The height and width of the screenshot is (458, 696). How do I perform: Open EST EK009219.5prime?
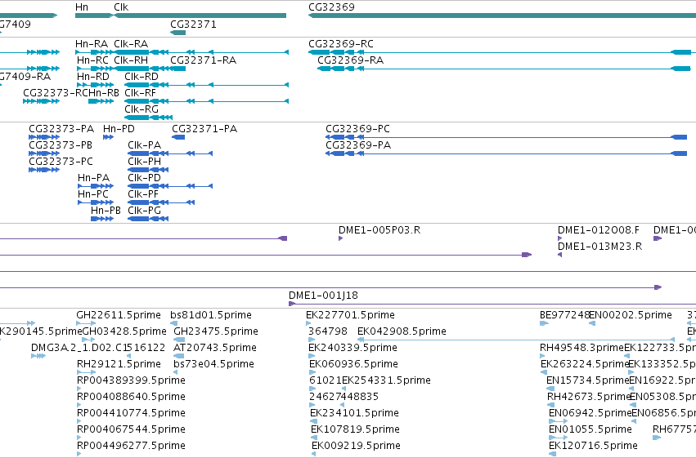356,446
